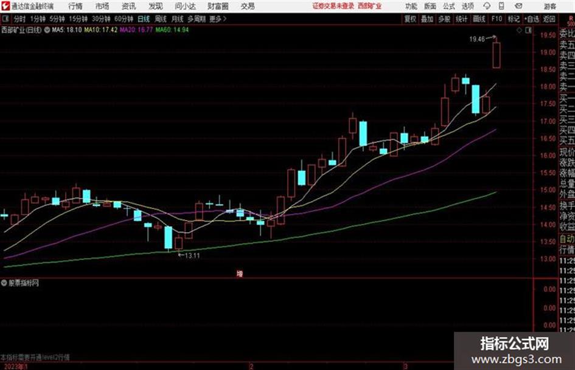
Task: Open the 交易 menu
Action: 248,6
